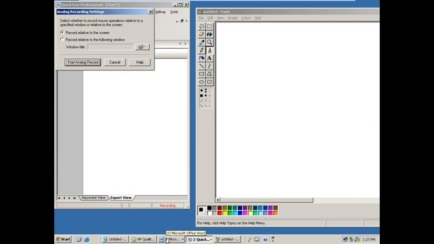Select the Free-Form Select tool in Paint
The height and width of the screenshot is (244, 434).
[201, 26]
